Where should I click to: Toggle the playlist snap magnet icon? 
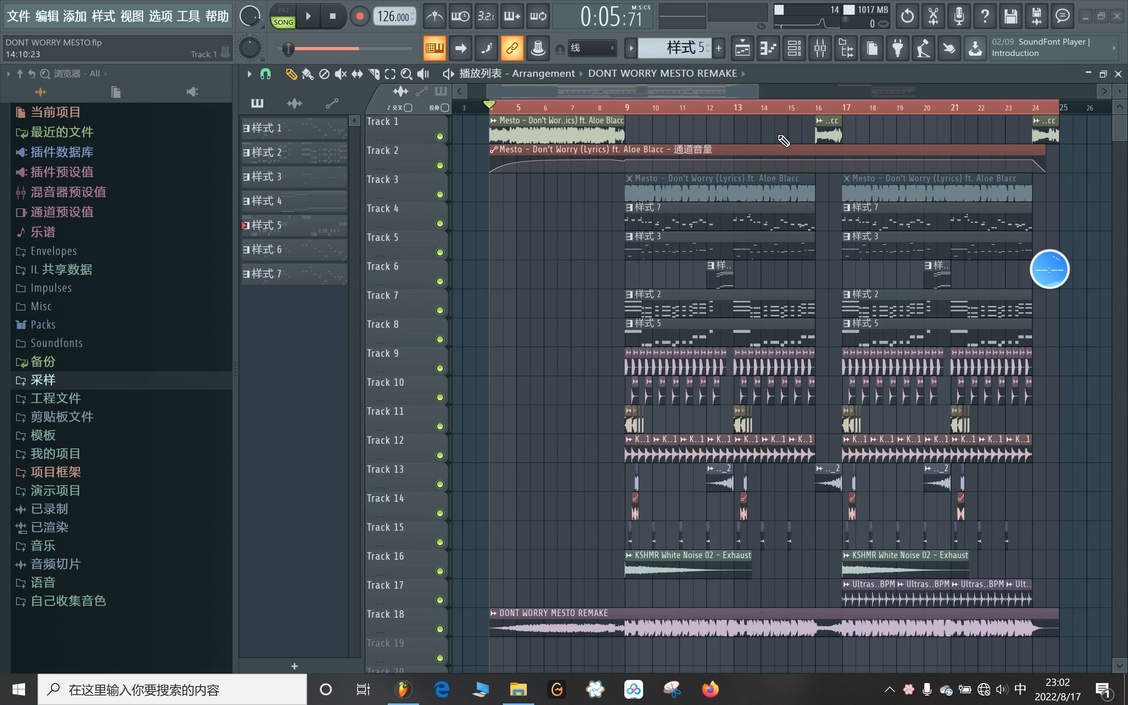pos(266,74)
